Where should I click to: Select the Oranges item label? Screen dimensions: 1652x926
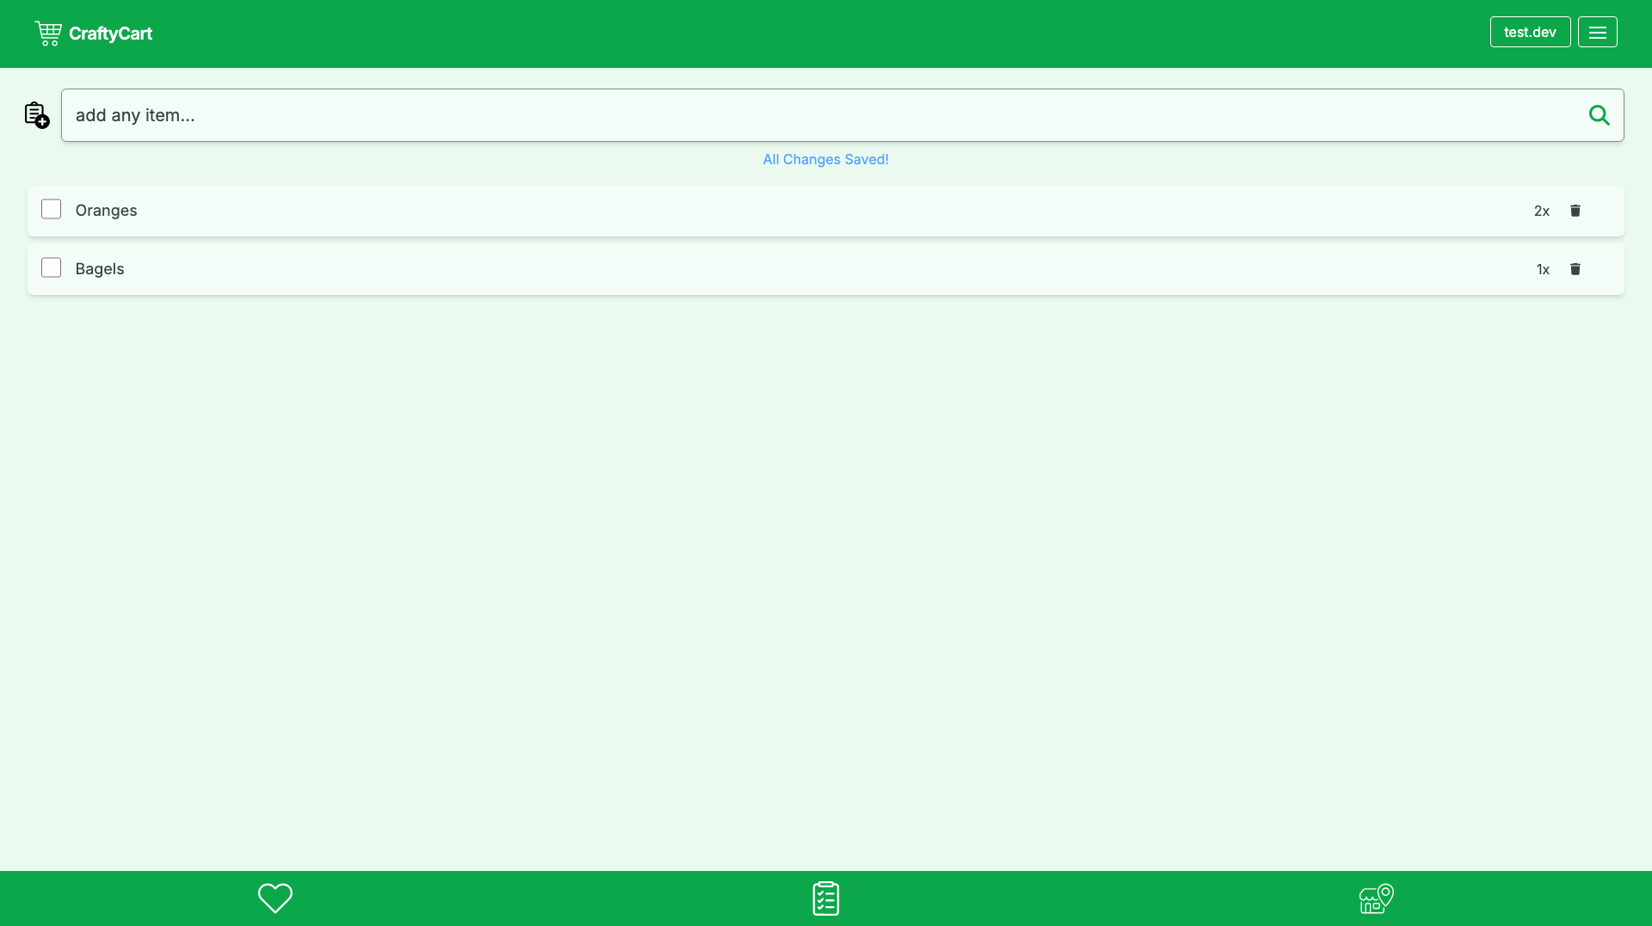106,211
